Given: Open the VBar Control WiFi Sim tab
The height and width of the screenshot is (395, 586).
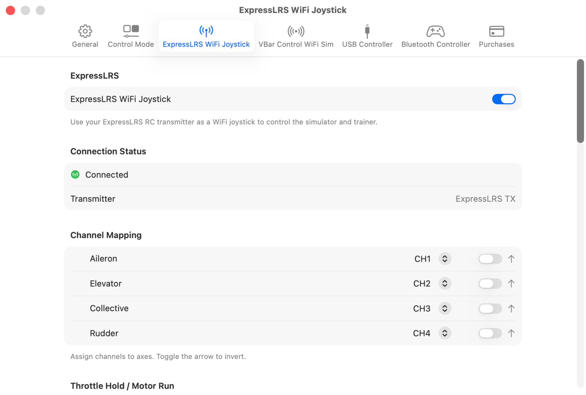Looking at the screenshot, I should (x=296, y=36).
